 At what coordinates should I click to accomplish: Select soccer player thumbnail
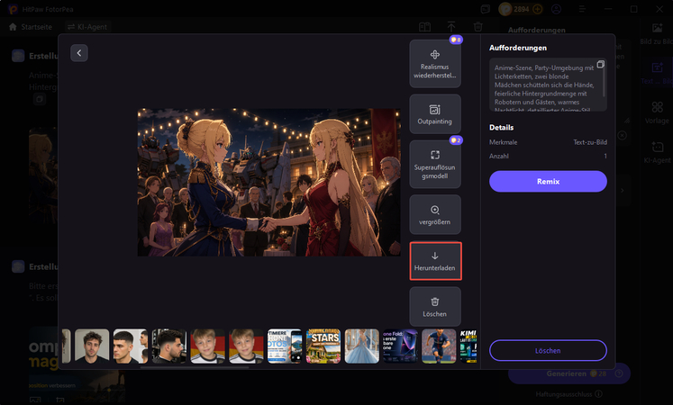(439, 346)
